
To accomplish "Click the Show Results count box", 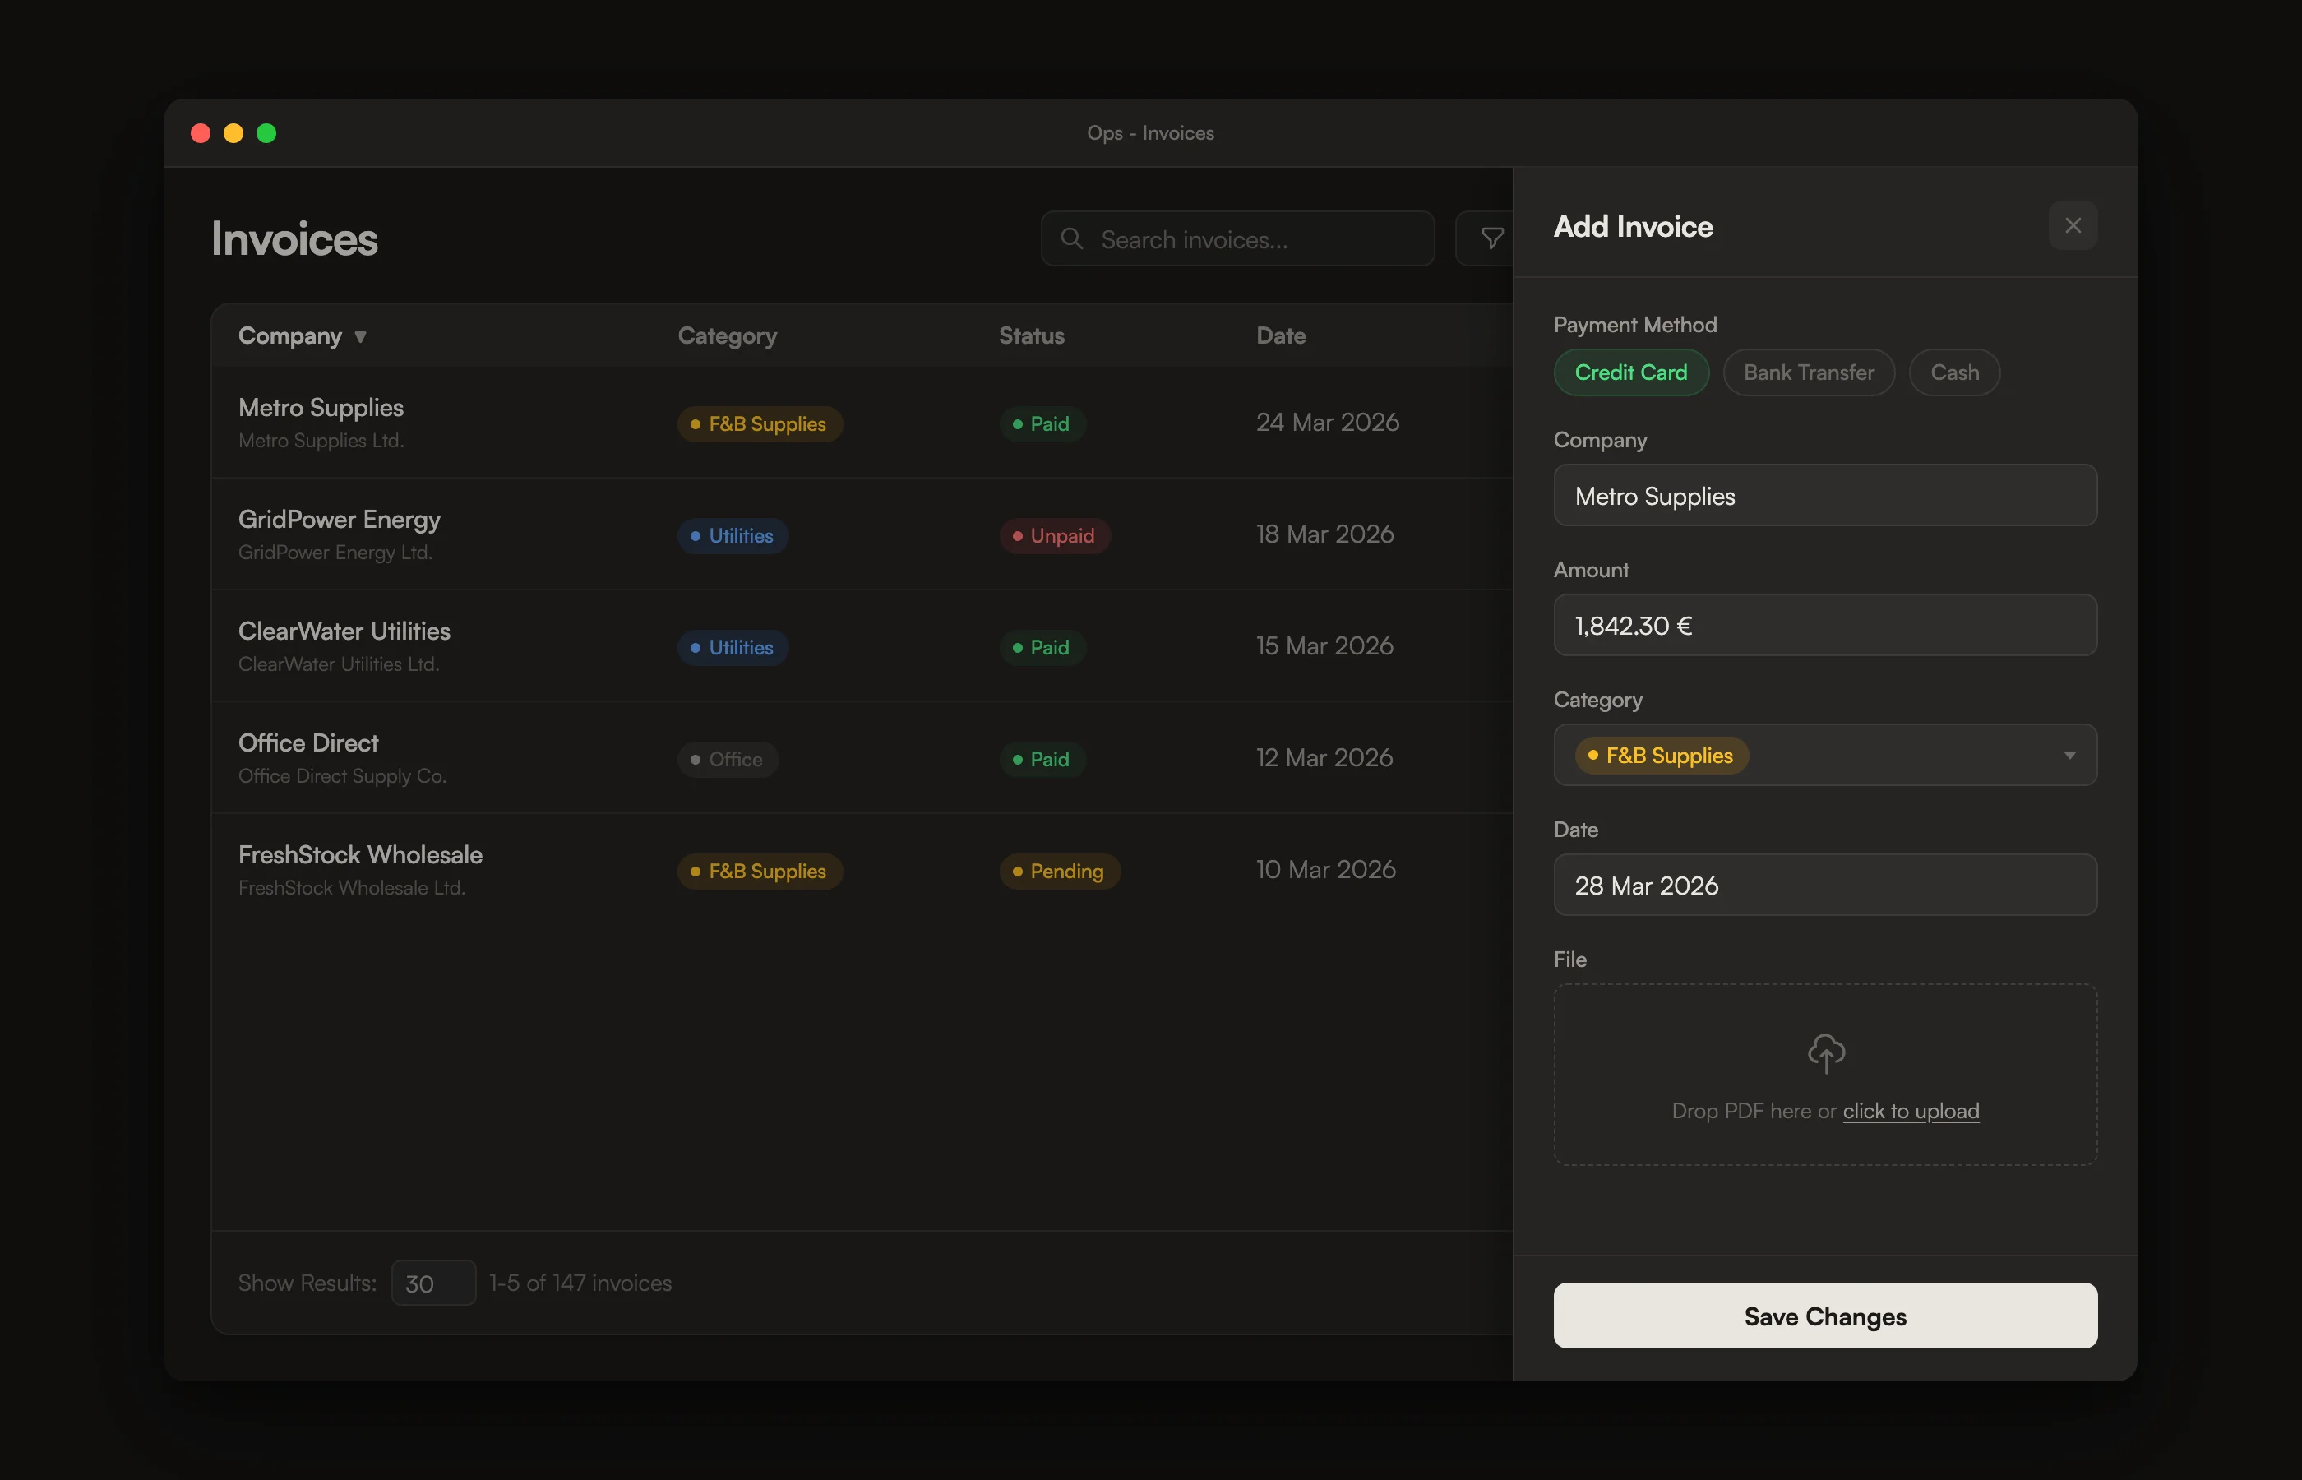I will click(x=433, y=1283).
